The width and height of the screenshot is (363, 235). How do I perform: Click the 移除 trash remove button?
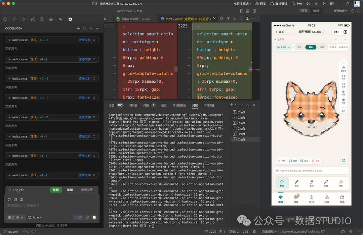(x=315, y=161)
